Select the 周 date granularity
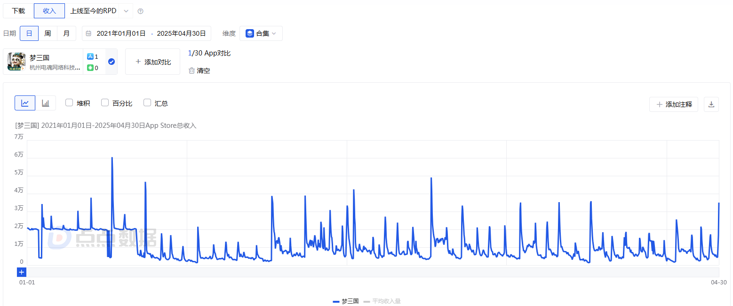The image size is (733, 306). click(x=48, y=33)
